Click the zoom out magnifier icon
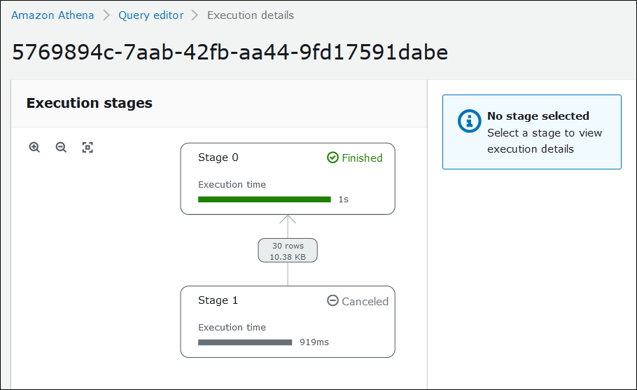 (x=61, y=147)
